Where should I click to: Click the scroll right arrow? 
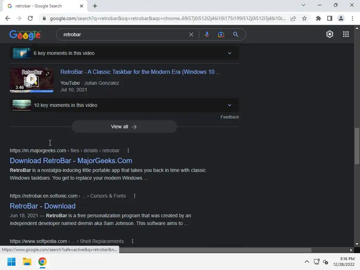click(x=351, y=250)
